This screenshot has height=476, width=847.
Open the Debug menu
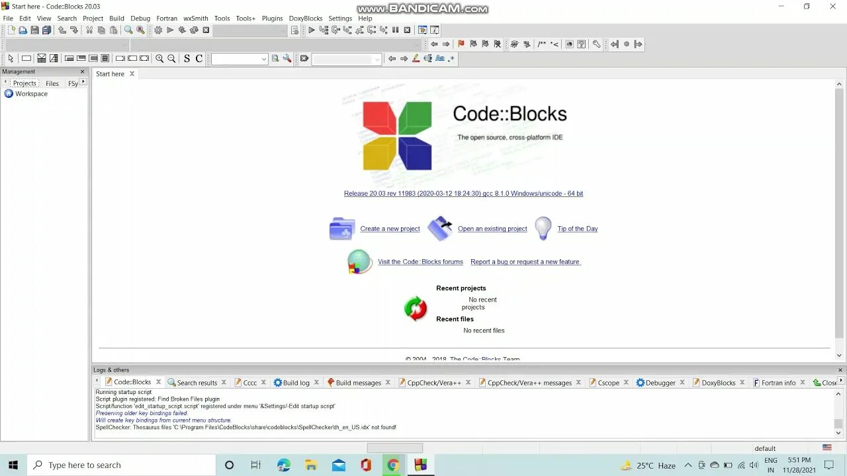click(140, 19)
